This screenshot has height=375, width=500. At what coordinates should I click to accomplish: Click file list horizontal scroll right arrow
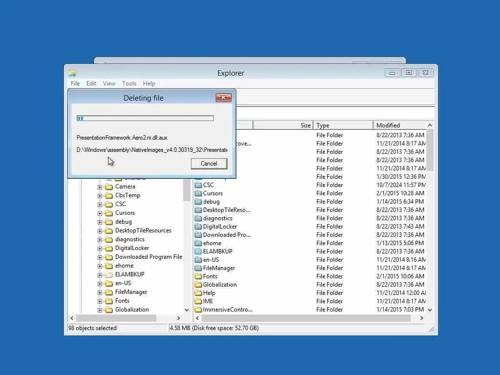(421, 318)
